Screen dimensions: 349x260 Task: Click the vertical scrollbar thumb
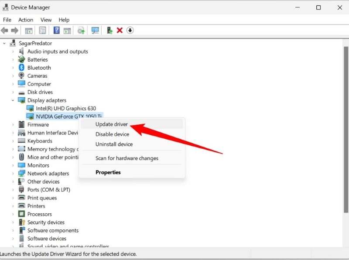346,130
